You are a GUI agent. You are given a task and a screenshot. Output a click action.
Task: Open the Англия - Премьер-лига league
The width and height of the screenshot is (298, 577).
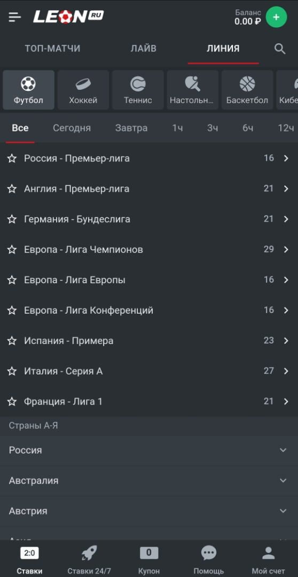[149, 189]
